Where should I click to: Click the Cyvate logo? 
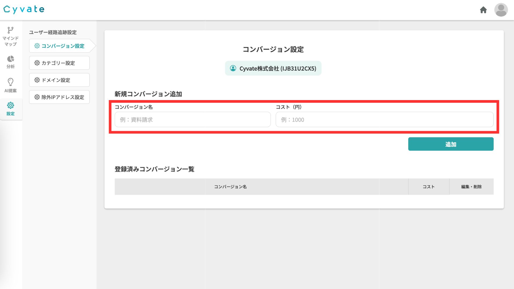point(24,9)
